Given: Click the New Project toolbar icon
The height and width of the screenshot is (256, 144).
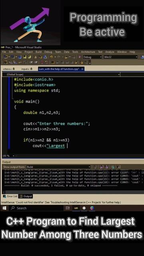Looking at the screenshot, I should [x=5, y=57].
